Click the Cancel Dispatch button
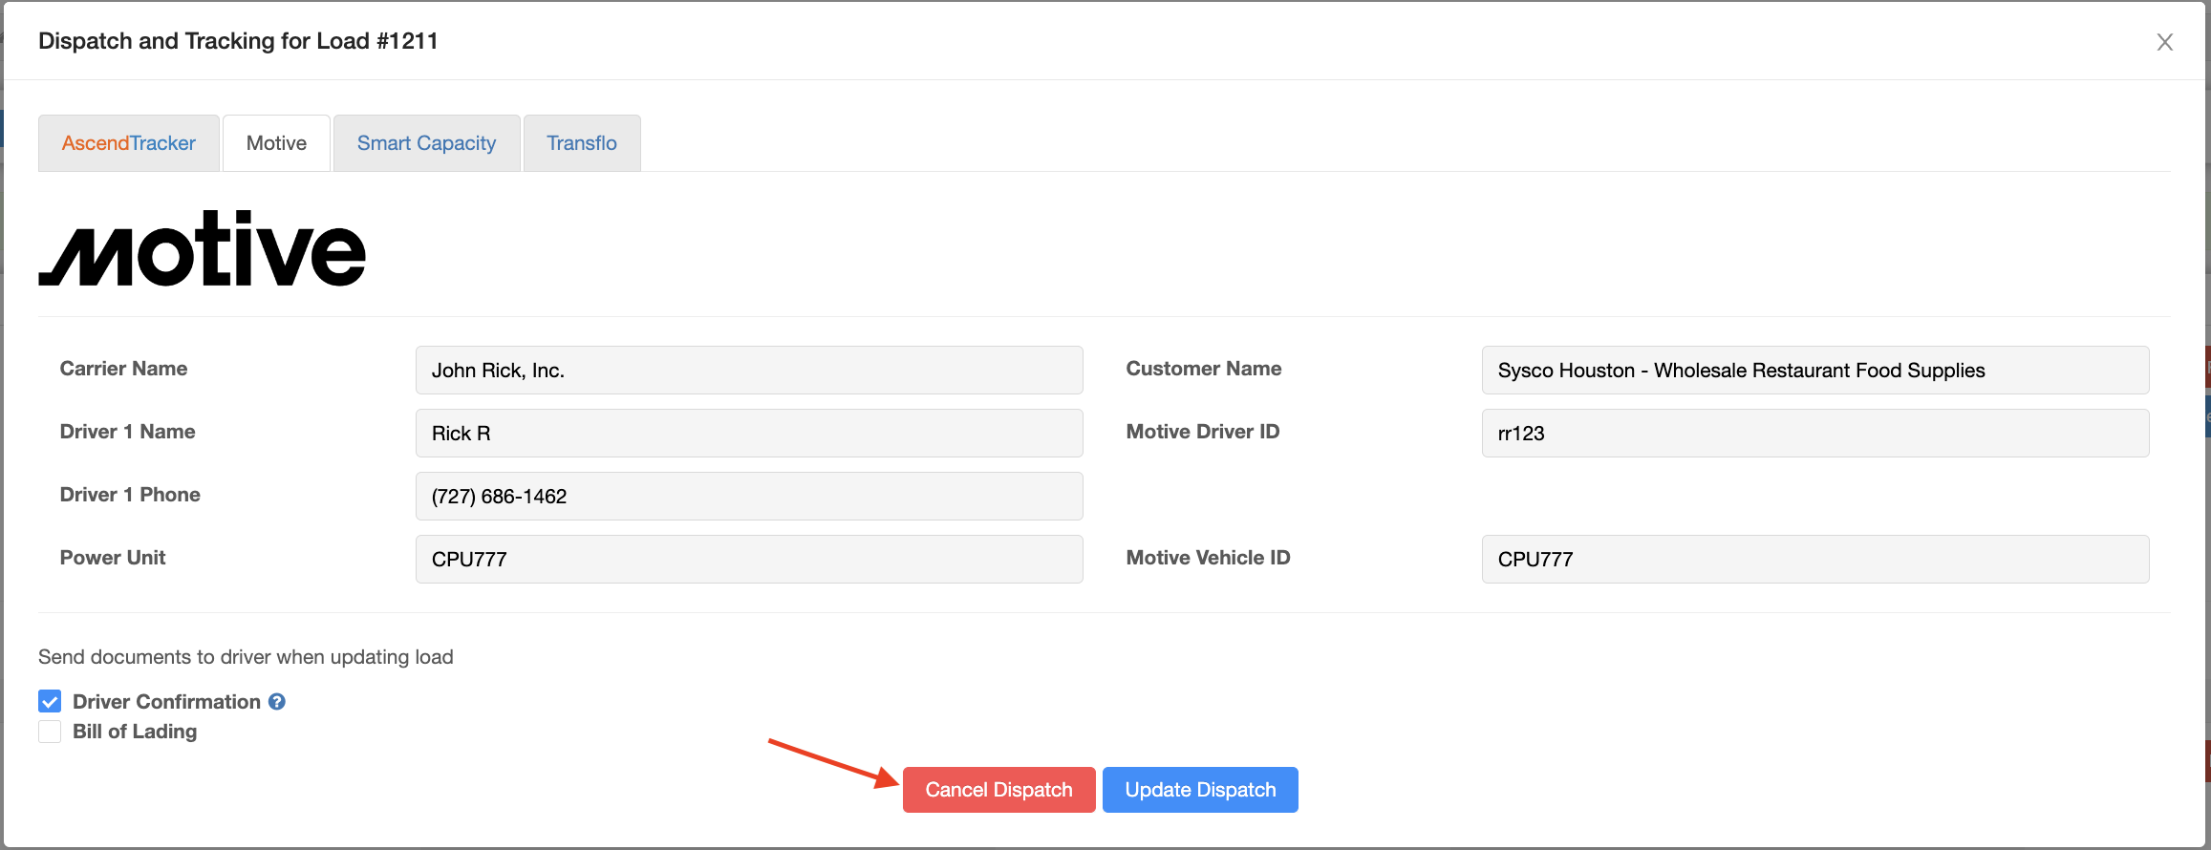2211x850 pixels. [998, 790]
